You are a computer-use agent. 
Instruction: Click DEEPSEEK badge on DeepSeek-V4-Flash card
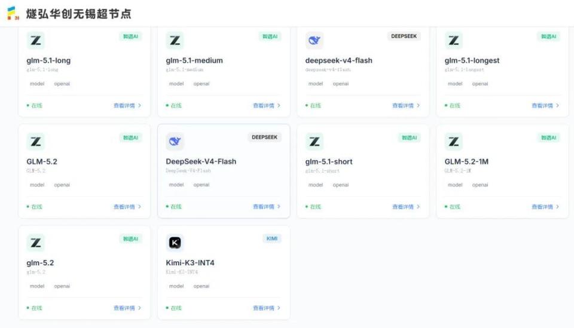pyautogui.click(x=264, y=137)
